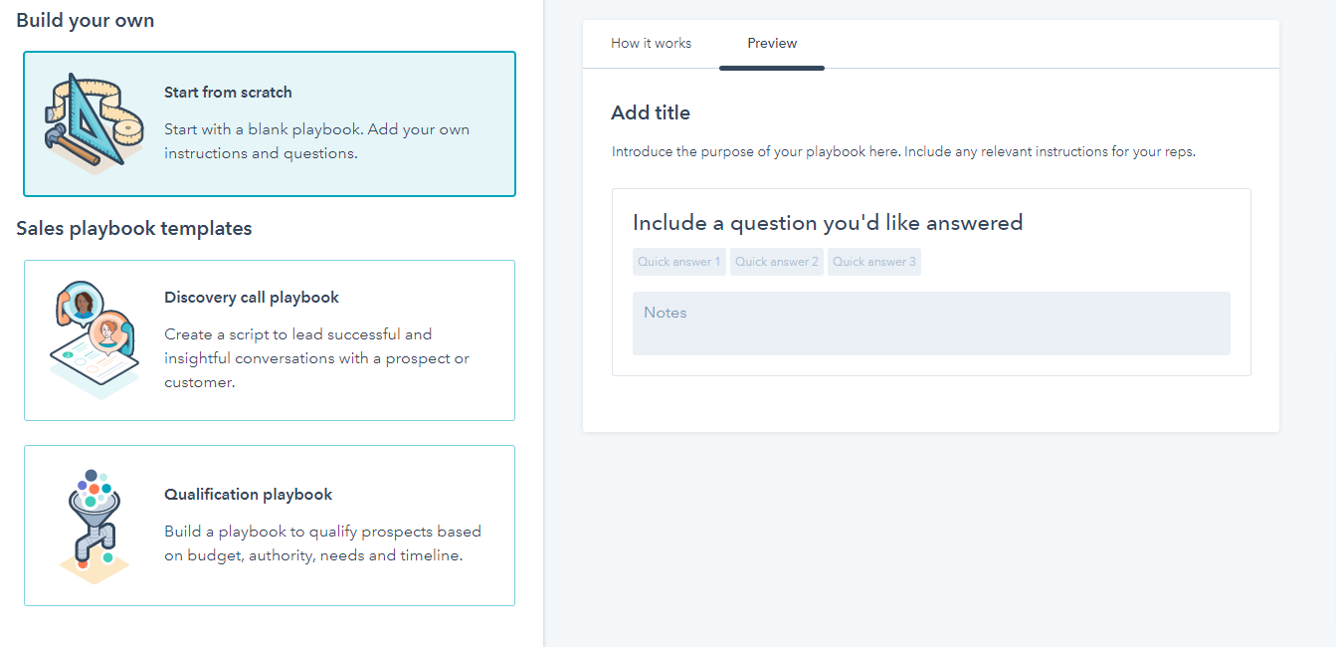Click Quick answer 3 chip
Image resolution: width=1336 pixels, height=647 pixels.
click(x=874, y=262)
